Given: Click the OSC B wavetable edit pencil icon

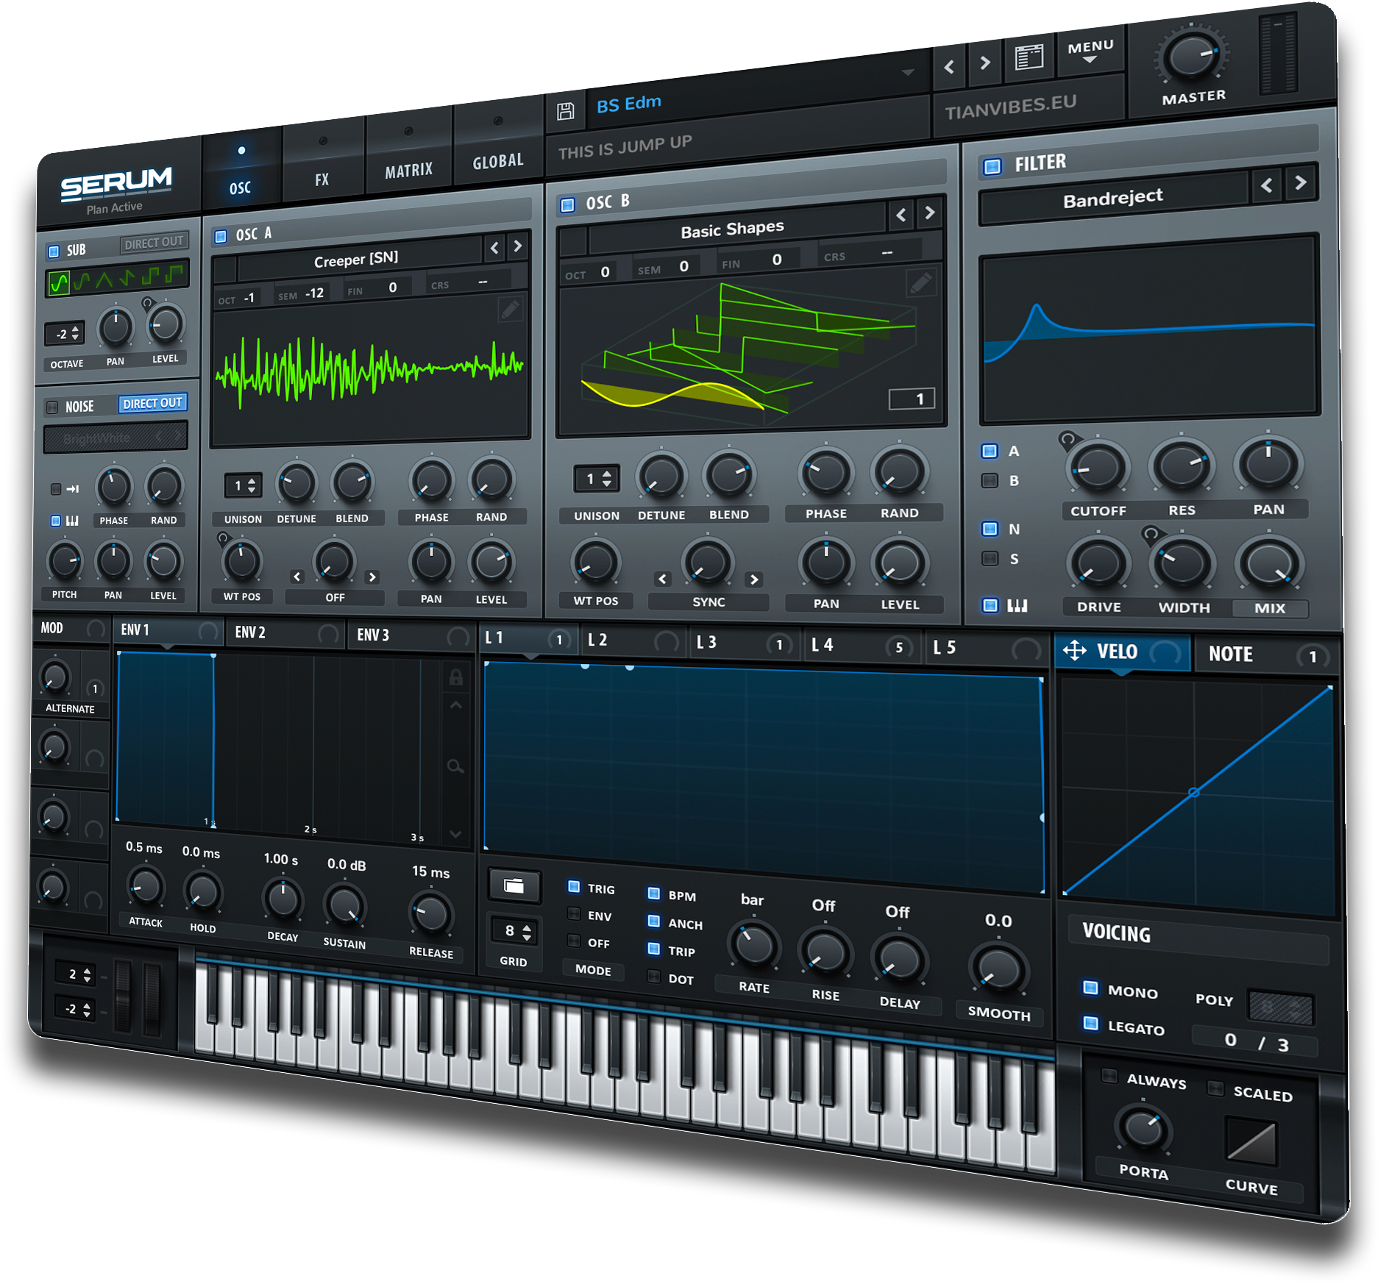Looking at the screenshot, I should [x=920, y=282].
